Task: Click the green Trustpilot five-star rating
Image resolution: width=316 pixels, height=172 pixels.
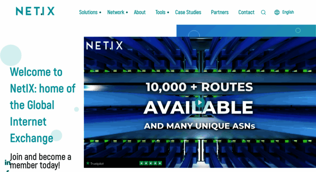Action: pyautogui.click(x=150, y=163)
